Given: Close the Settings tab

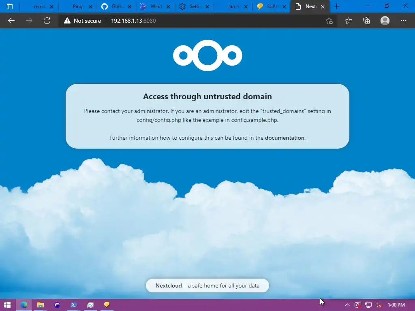Looking at the screenshot, I should pos(207,7).
